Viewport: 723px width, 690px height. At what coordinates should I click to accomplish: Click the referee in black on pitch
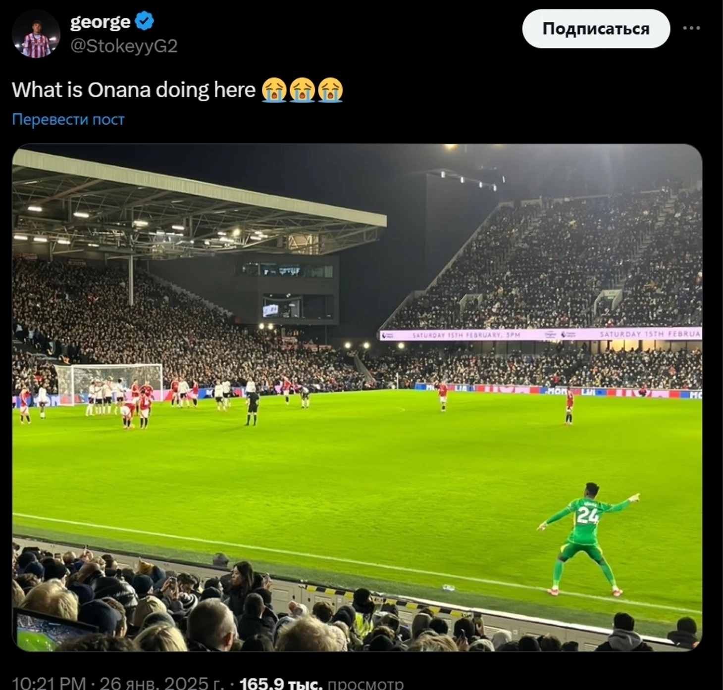(252, 407)
